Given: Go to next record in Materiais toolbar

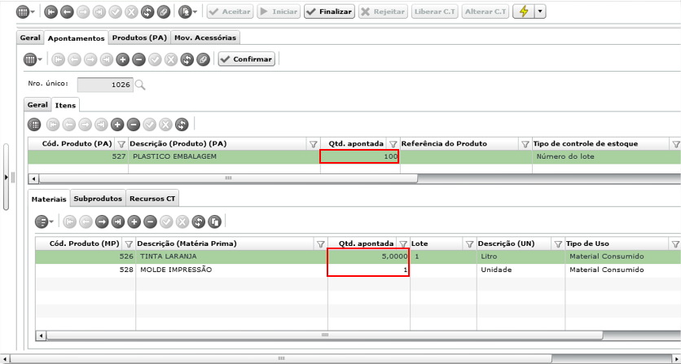Looking at the screenshot, I should pyautogui.click(x=102, y=222).
